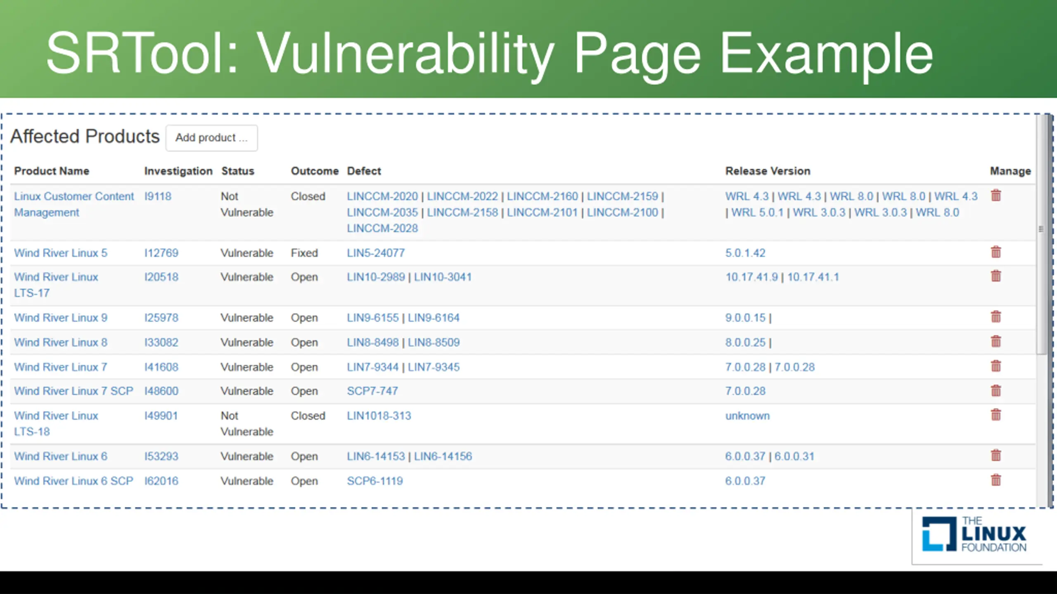This screenshot has height=594, width=1057.
Task: Open defect LIN8-8498
Action: pos(373,342)
